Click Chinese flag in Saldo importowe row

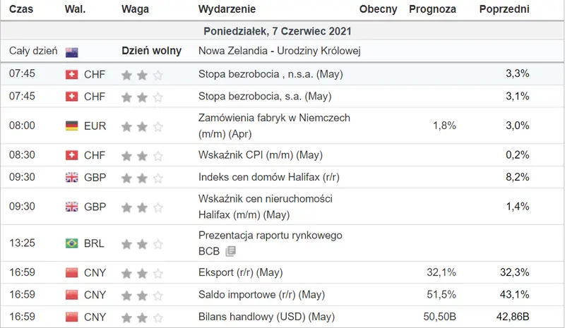pyautogui.click(x=72, y=295)
